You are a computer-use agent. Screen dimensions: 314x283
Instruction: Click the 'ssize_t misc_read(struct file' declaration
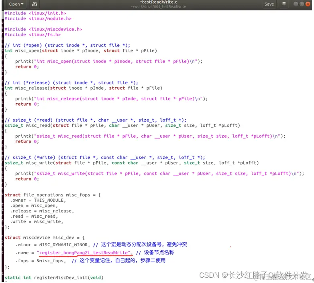122,126
